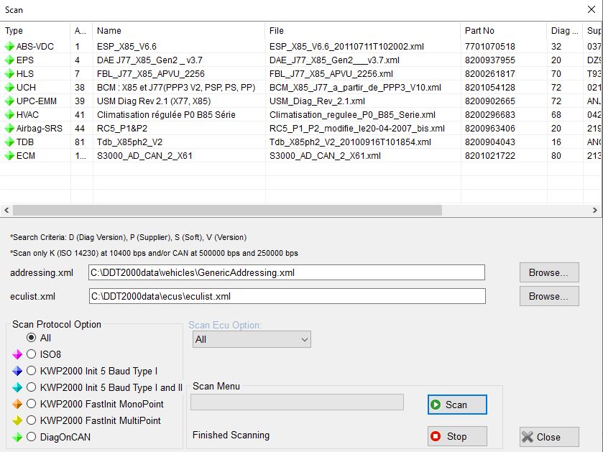The height and width of the screenshot is (452, 603).
Task: Click the blue diamond icon for KWP2000 Type I
Action: click(17, 371)
